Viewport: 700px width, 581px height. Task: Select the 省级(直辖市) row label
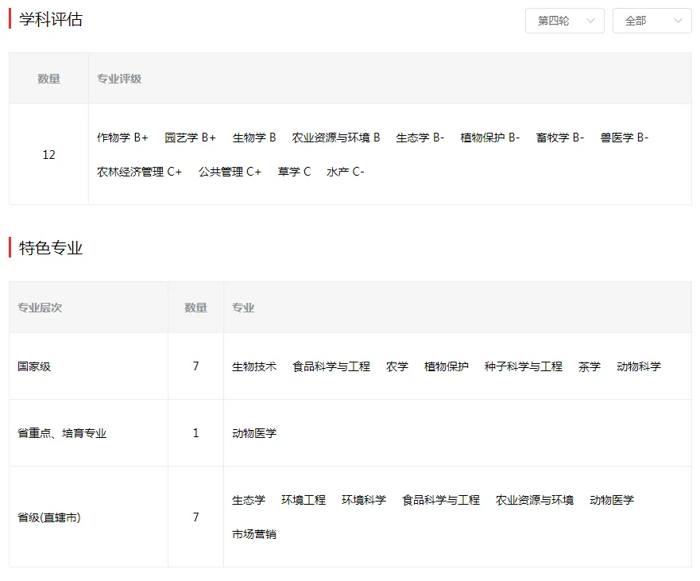click(49, 517)
